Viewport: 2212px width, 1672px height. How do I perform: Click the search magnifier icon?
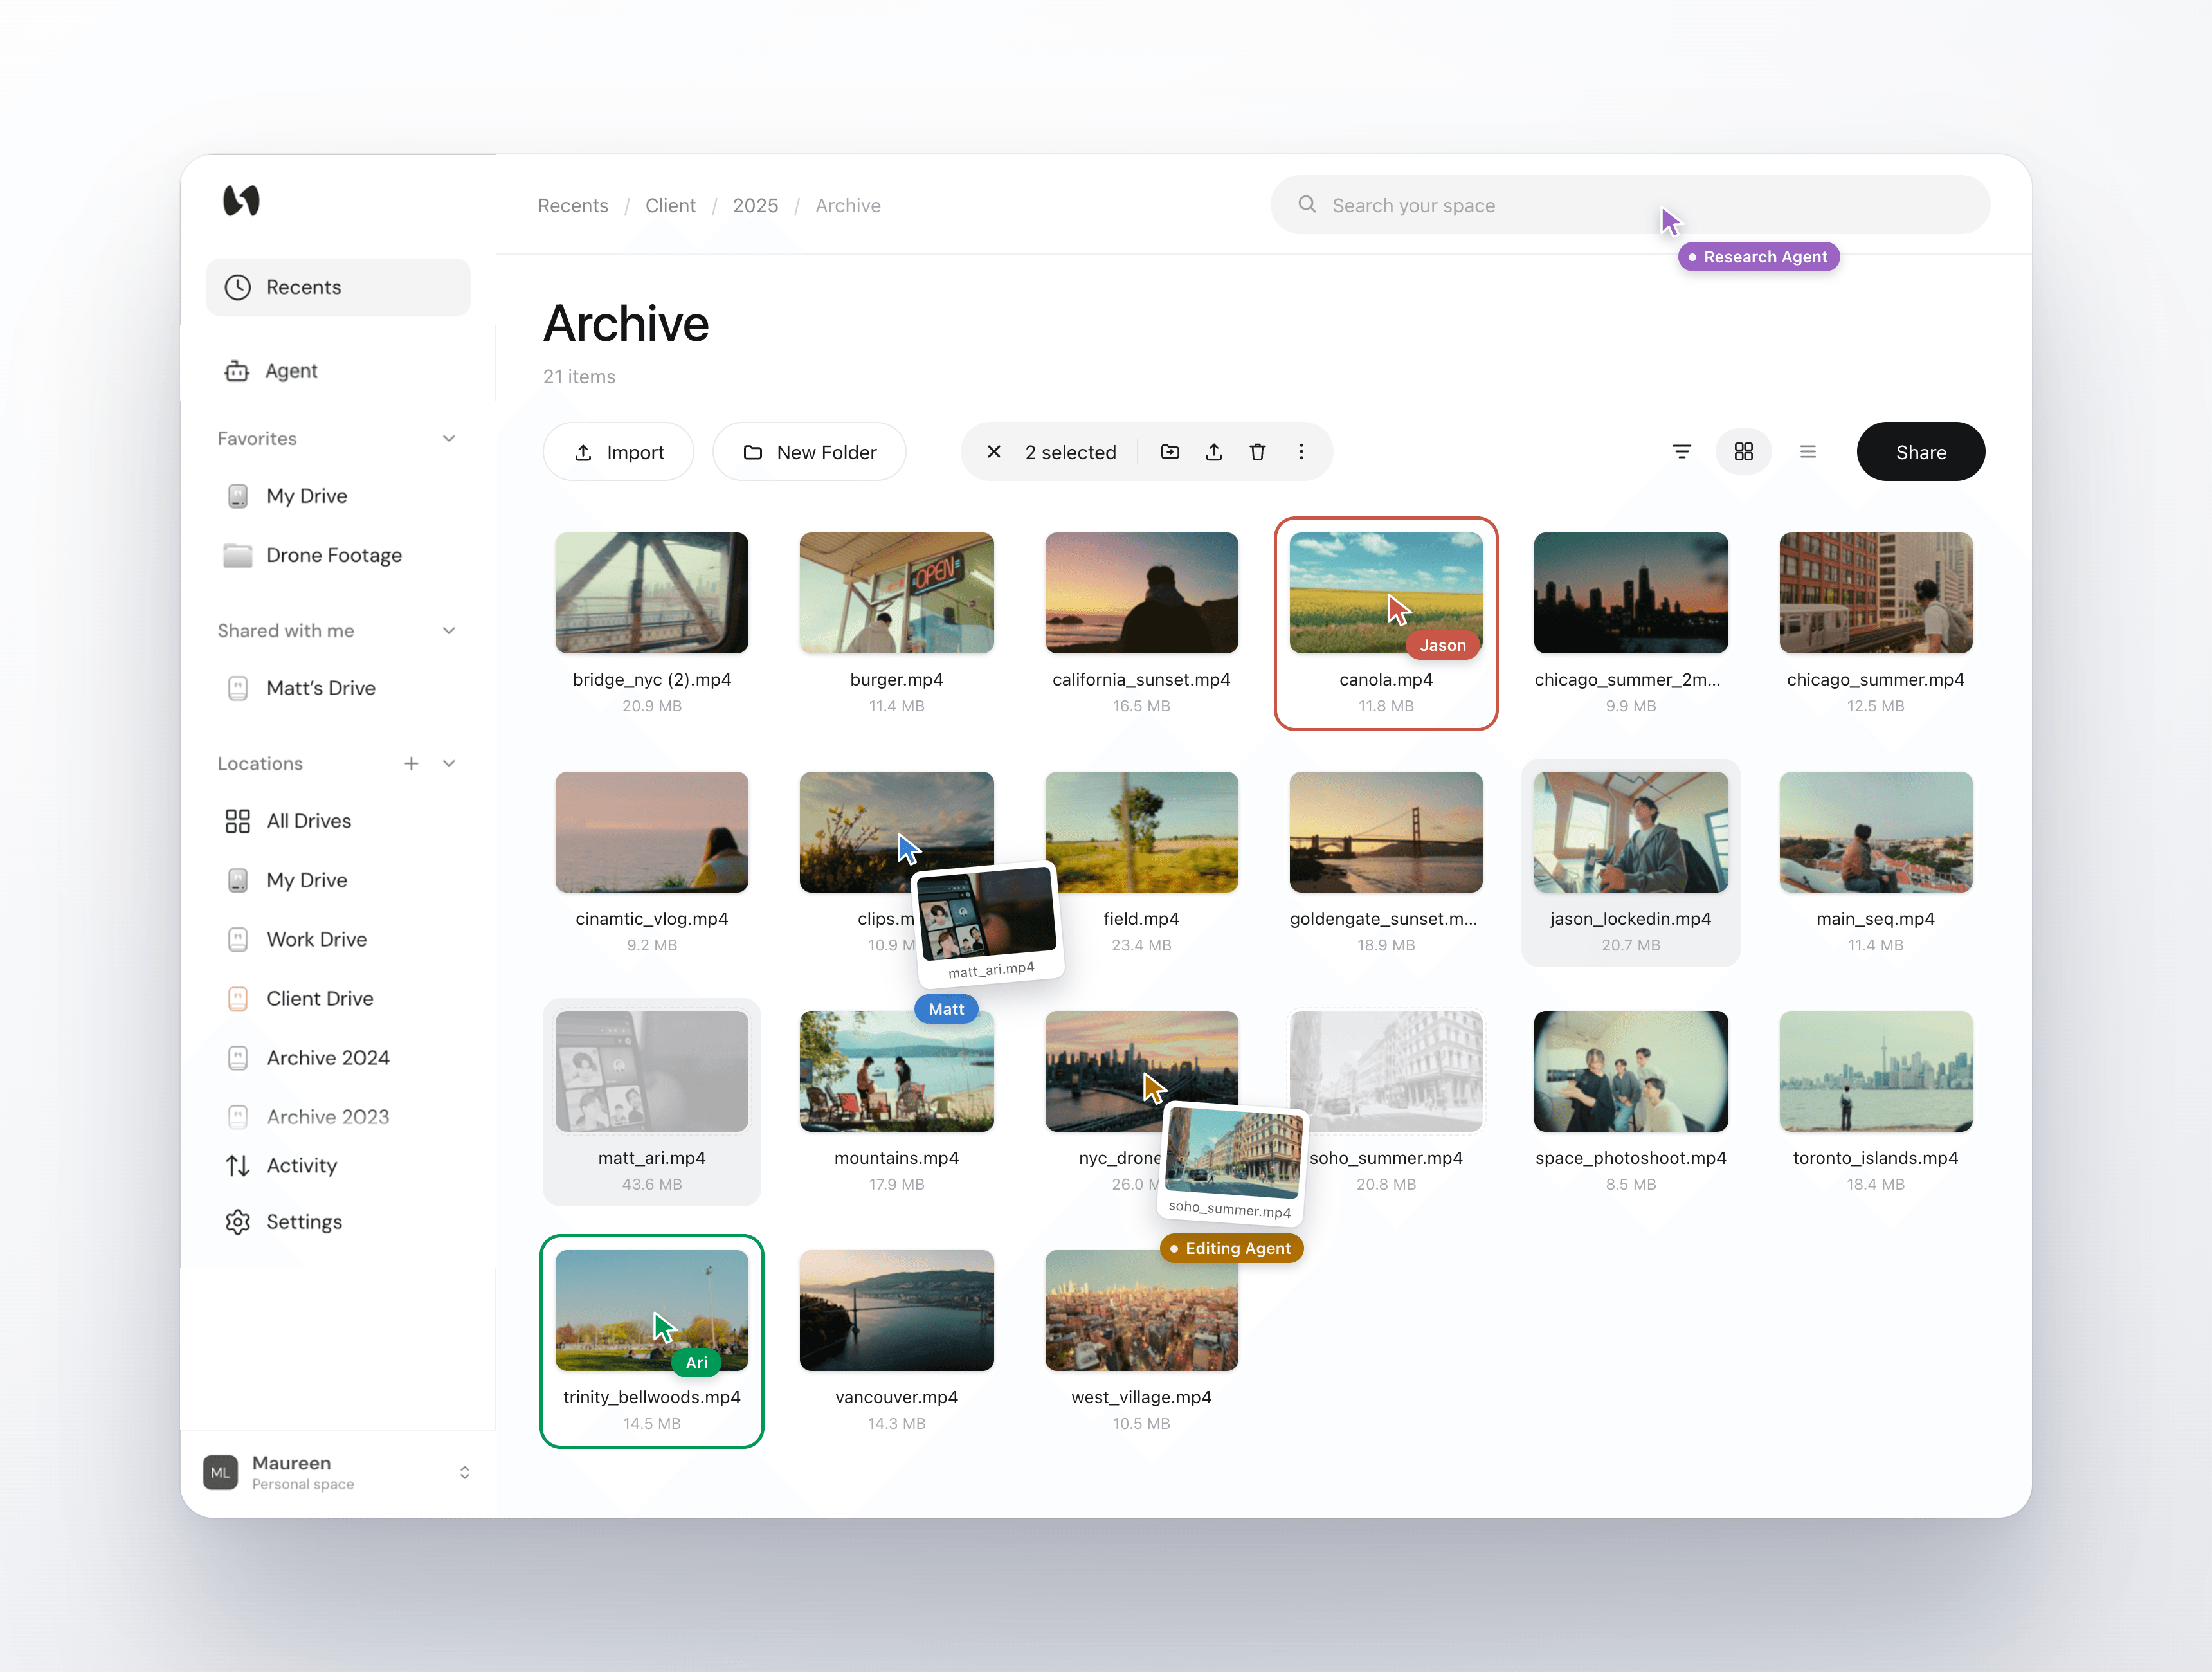click(1307, 205)
